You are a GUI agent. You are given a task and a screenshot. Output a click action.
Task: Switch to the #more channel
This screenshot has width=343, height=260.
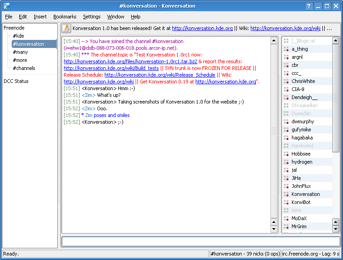[x=20, y=60]
